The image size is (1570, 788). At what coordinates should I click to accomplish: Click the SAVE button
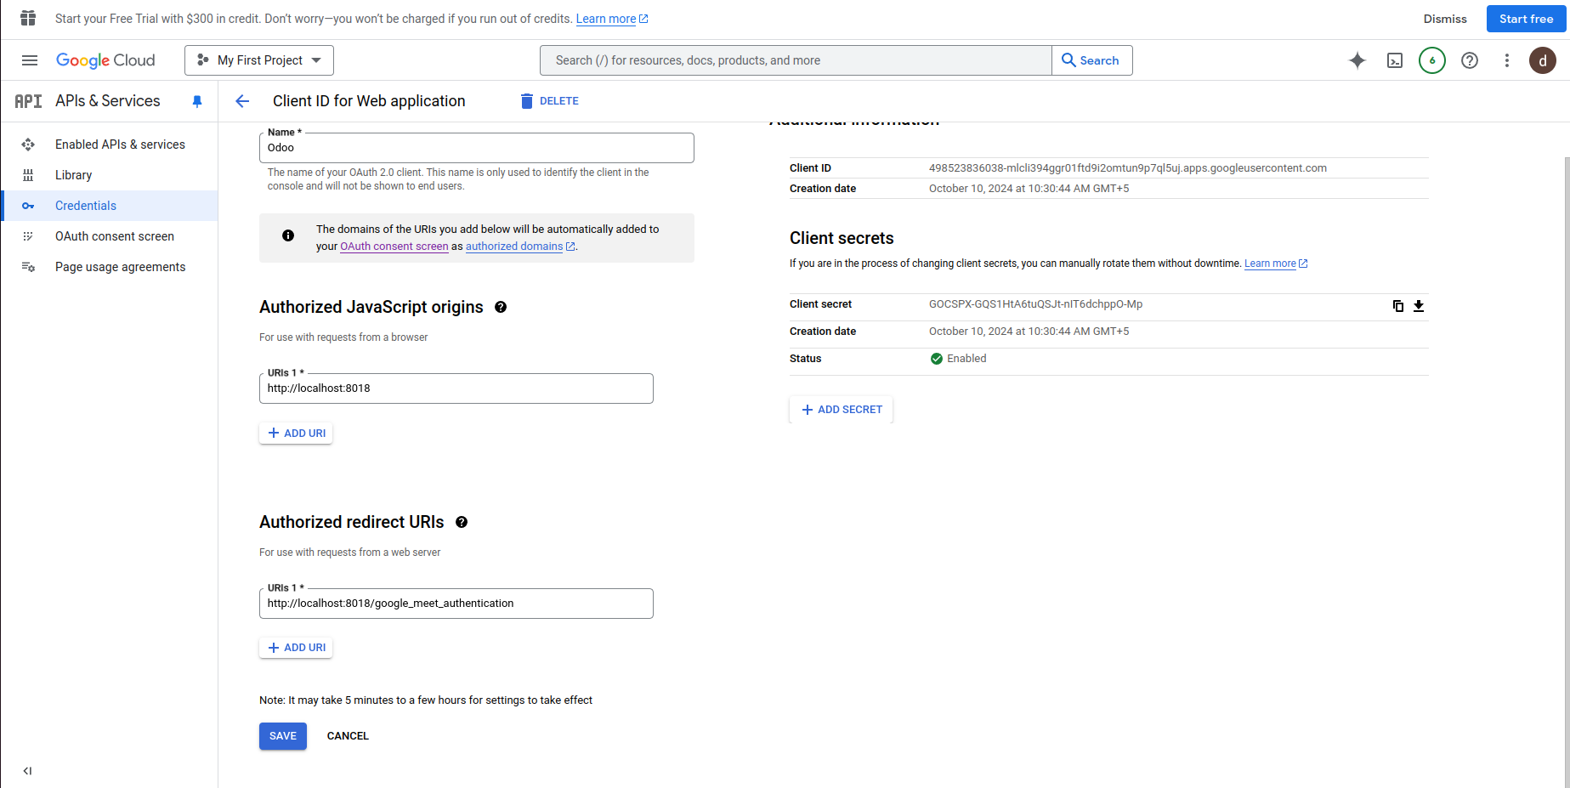pyautogui.click(x=283, y=736)
